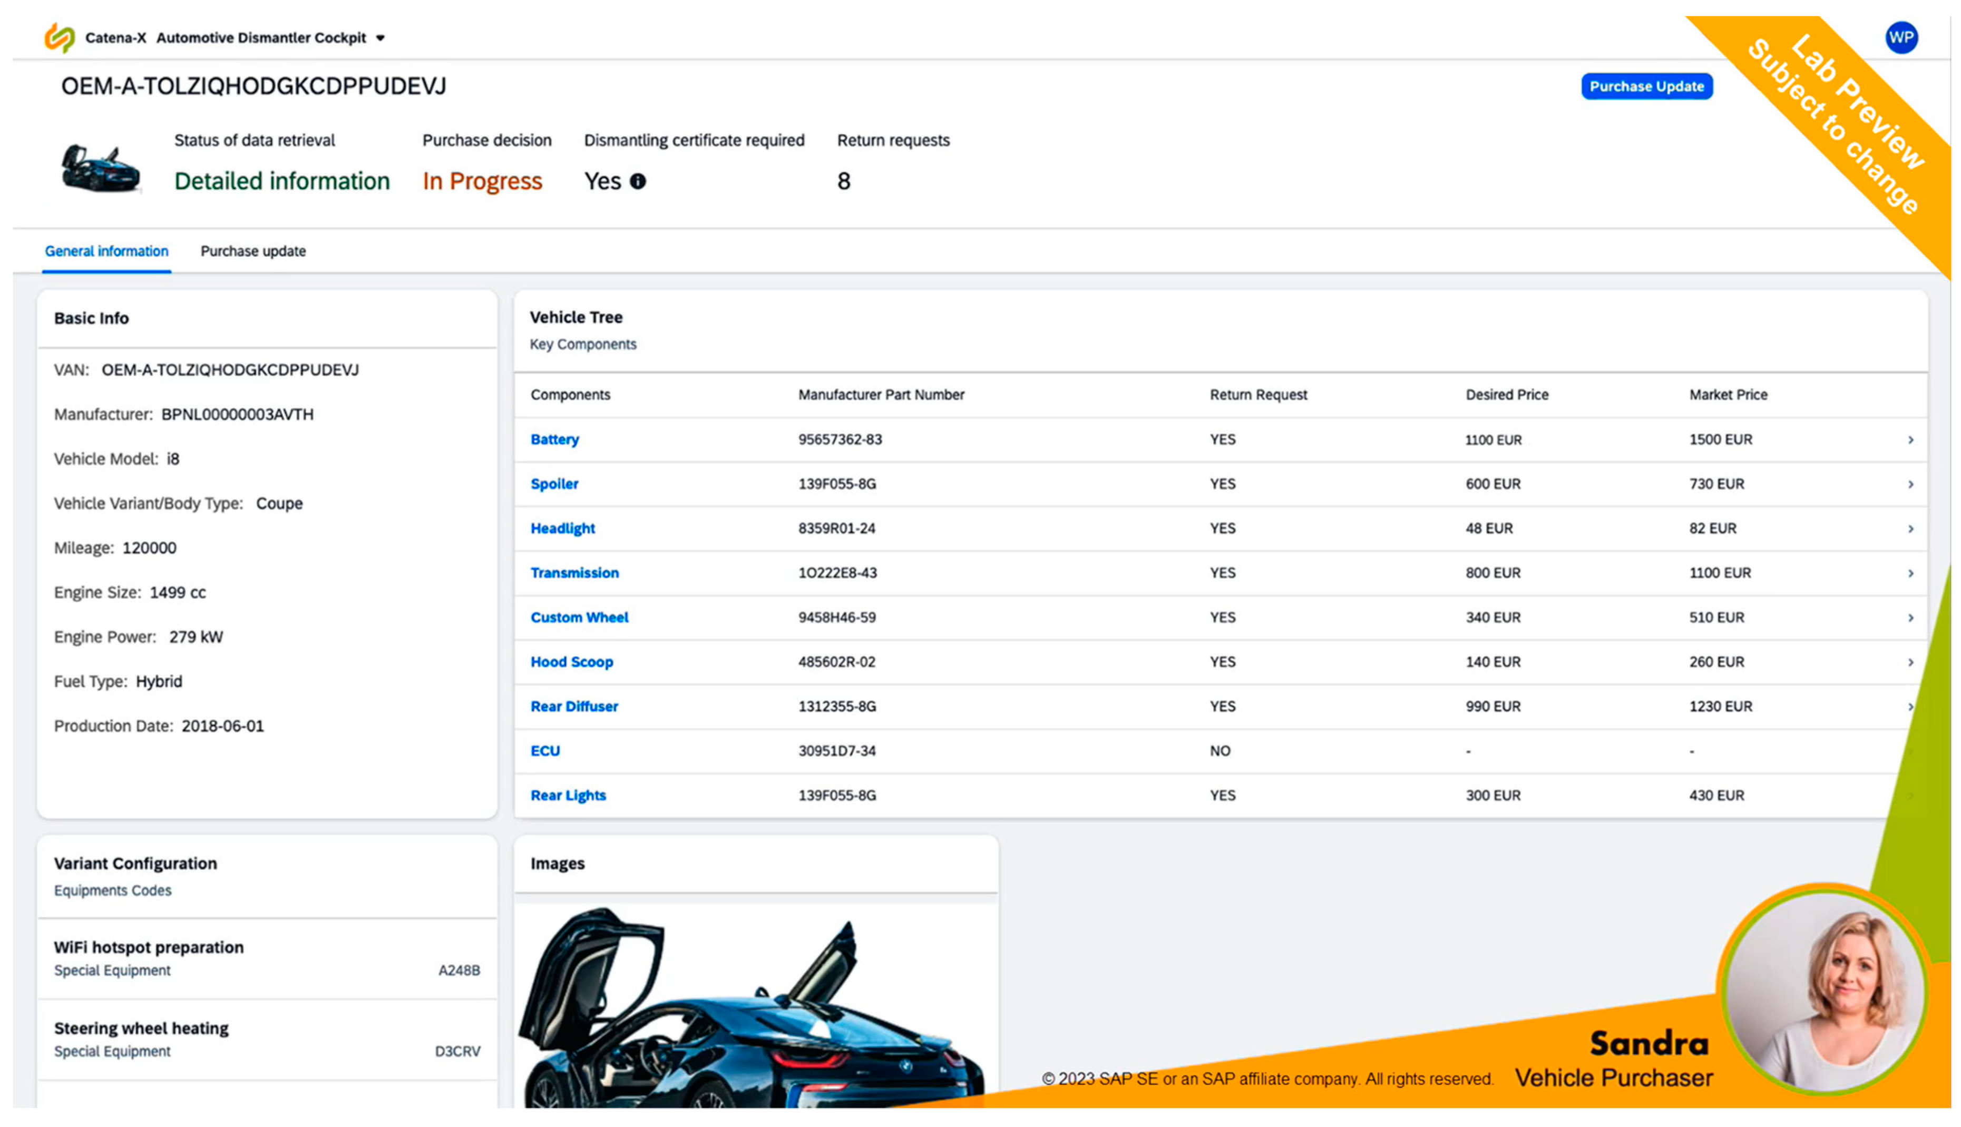The height and width of the screenshot is (1127, 1961).
Task: Expand the Battery row chevron
Action: (x=1910, y=439)
